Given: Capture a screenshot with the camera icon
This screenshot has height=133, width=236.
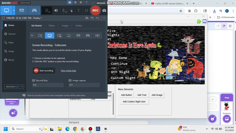Looking at the screenshot, I should click(x=104, y=10).
